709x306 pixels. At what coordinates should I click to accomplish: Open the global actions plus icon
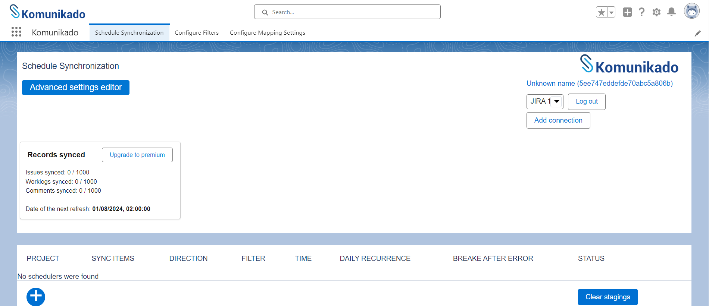tap(627, 12)
